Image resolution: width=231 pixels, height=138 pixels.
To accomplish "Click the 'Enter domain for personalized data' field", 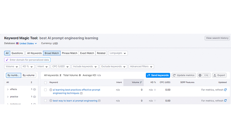I will (27, 60).
